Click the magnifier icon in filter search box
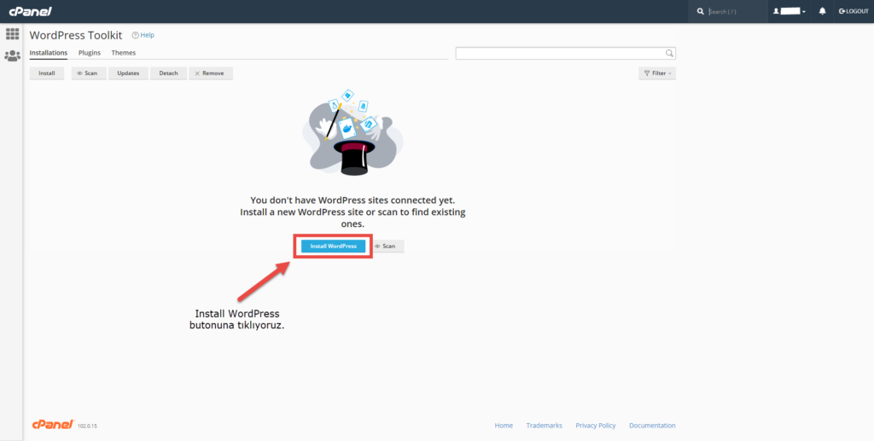 click(669, 53)
